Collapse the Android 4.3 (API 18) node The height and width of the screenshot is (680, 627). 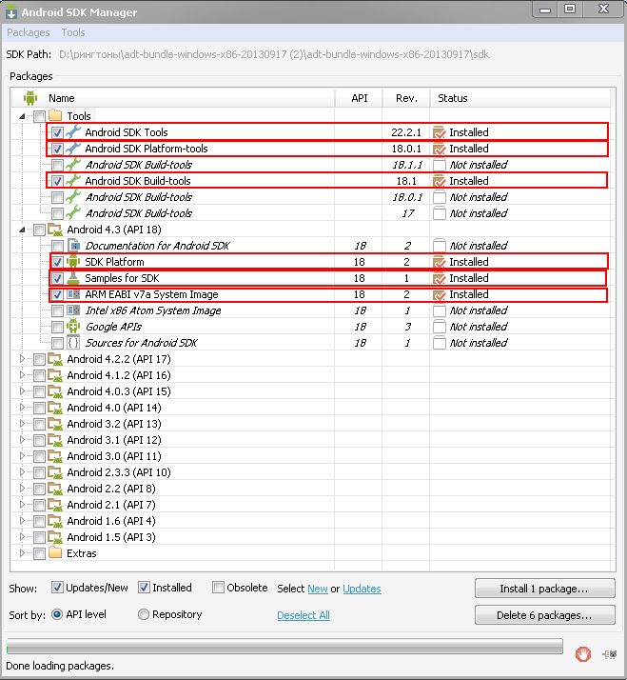22,230
